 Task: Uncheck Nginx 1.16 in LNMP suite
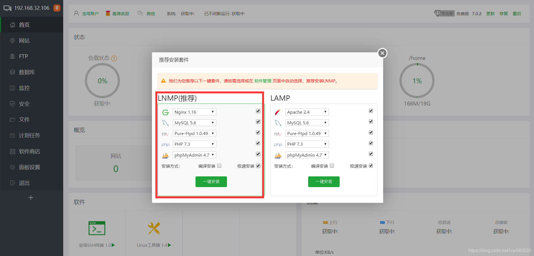(258, 111)
